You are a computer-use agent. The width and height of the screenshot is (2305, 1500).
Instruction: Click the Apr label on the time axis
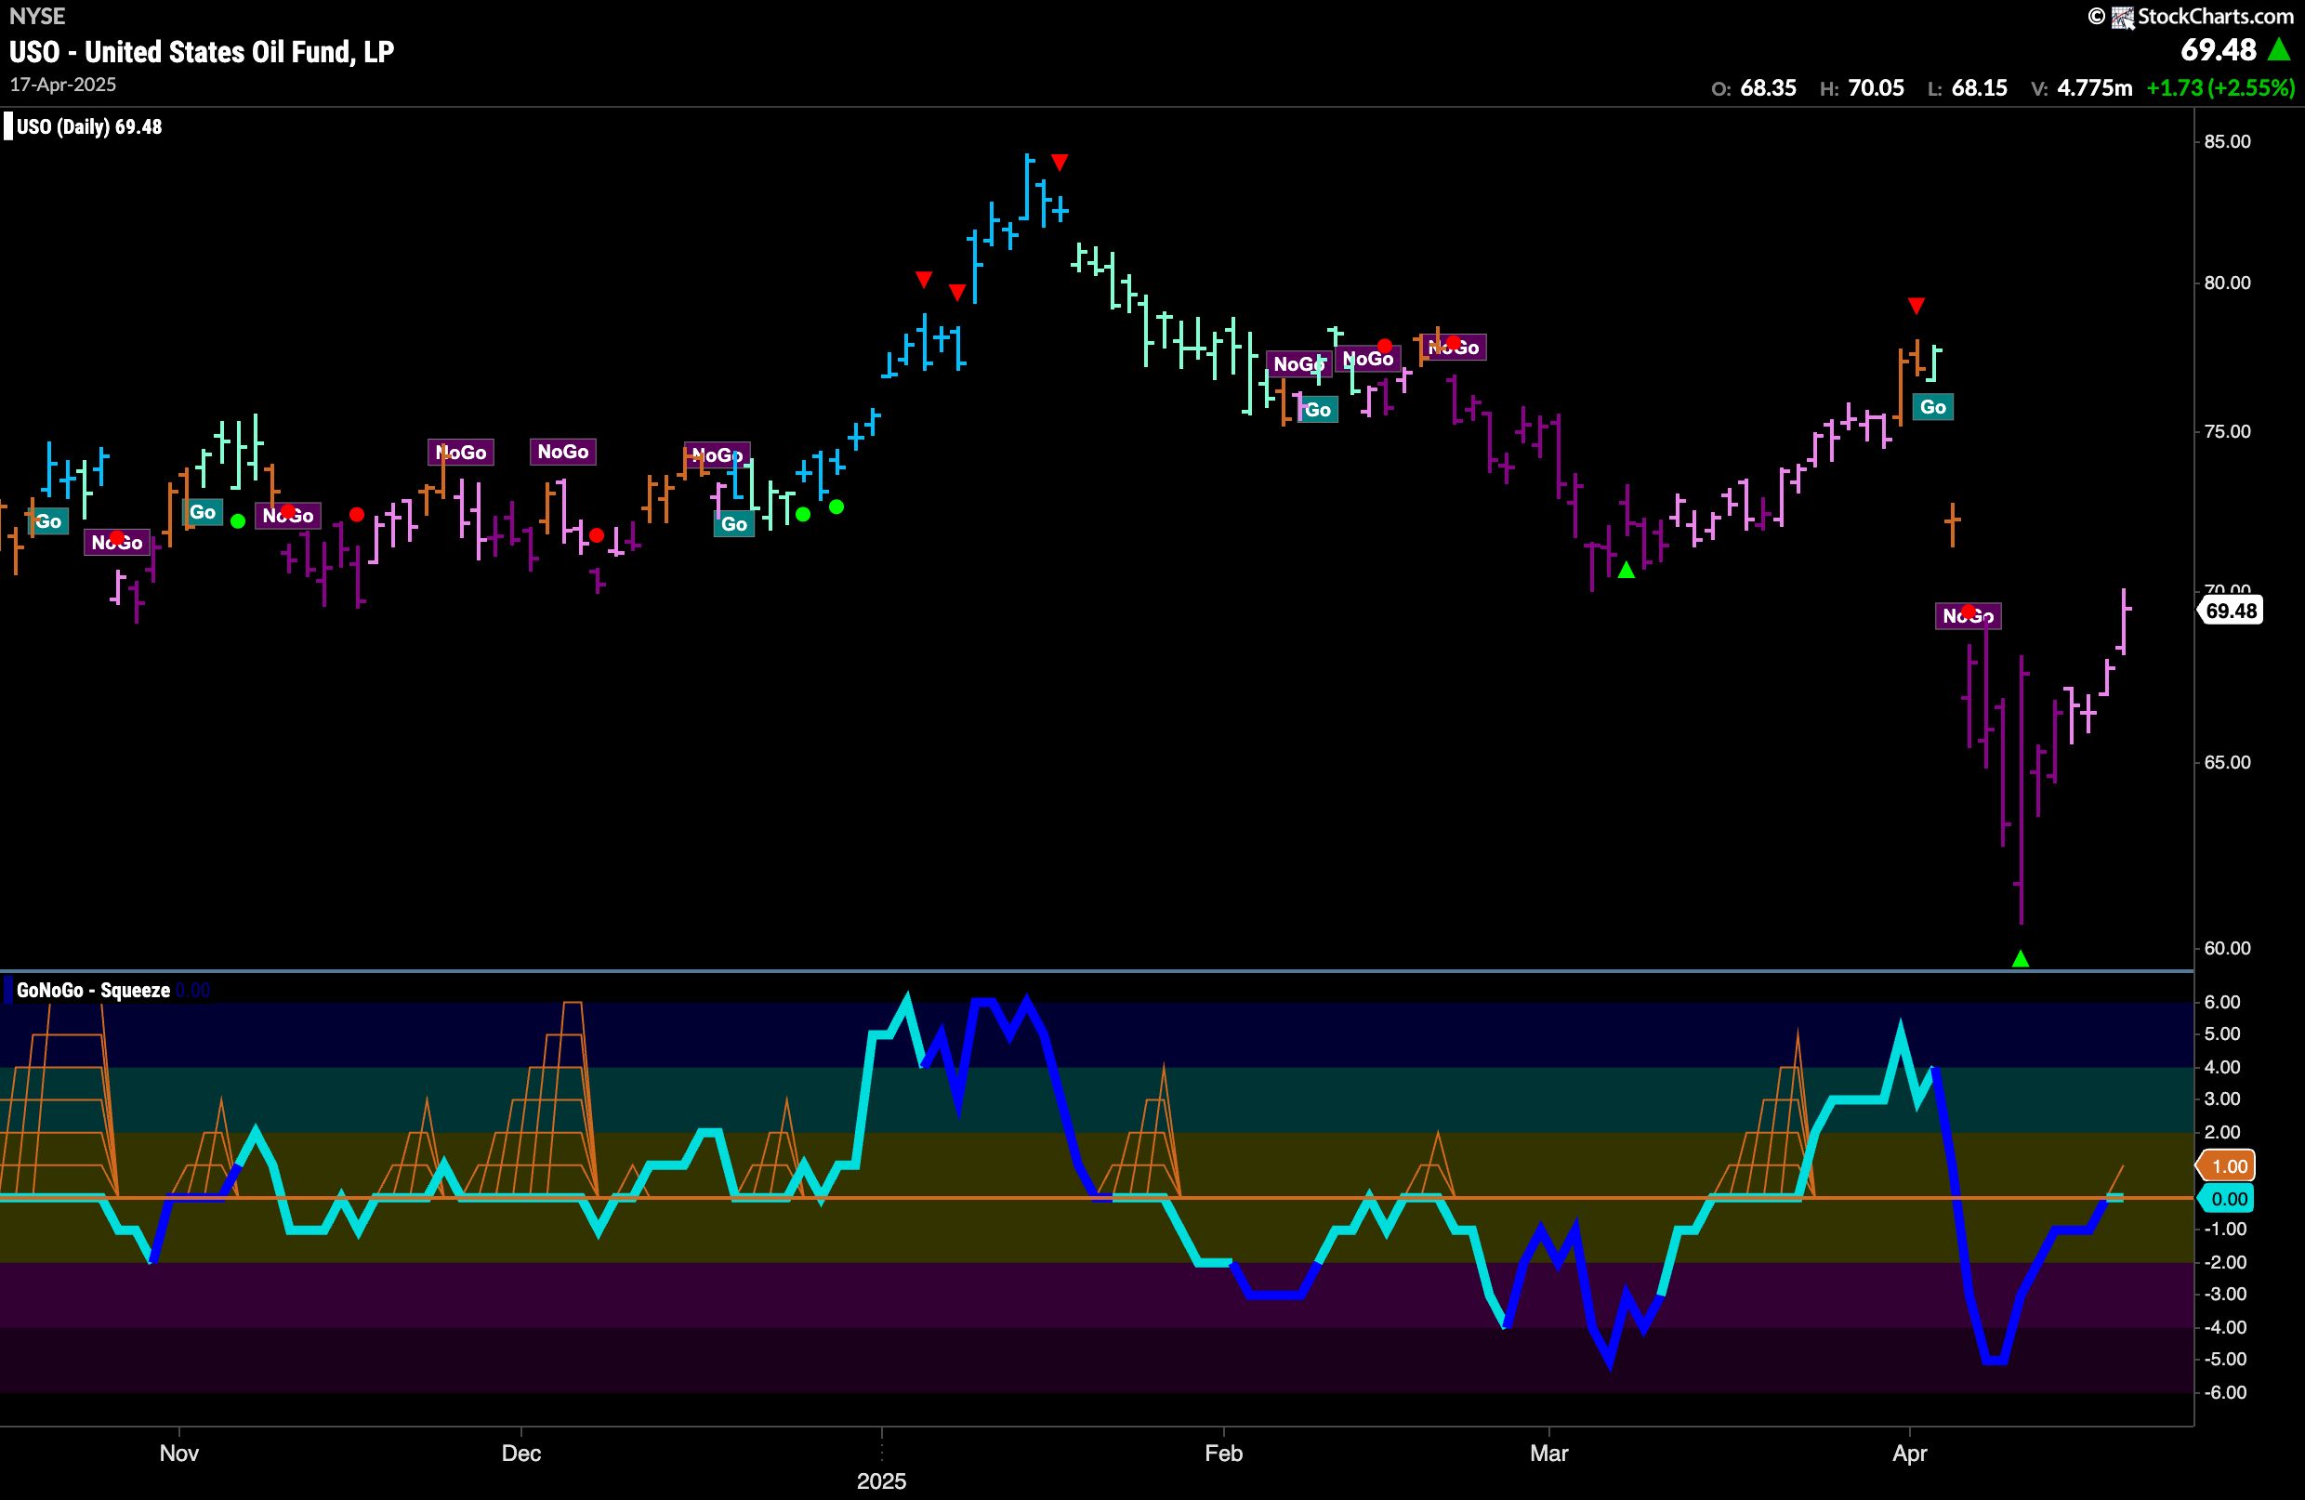[1910, 1454]
